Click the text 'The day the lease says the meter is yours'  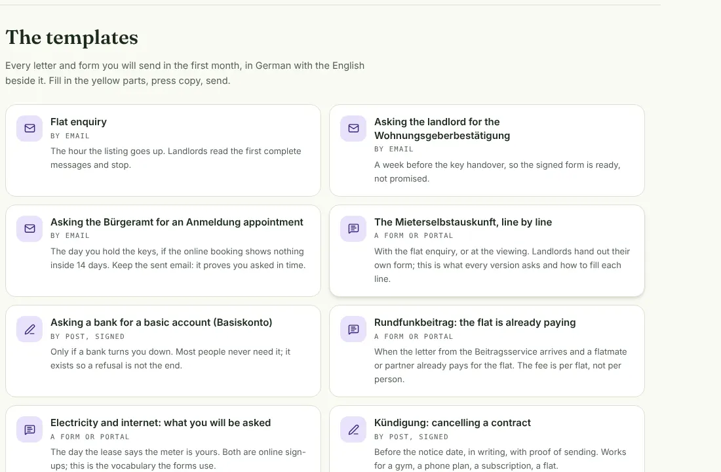(x=178, y=459)
